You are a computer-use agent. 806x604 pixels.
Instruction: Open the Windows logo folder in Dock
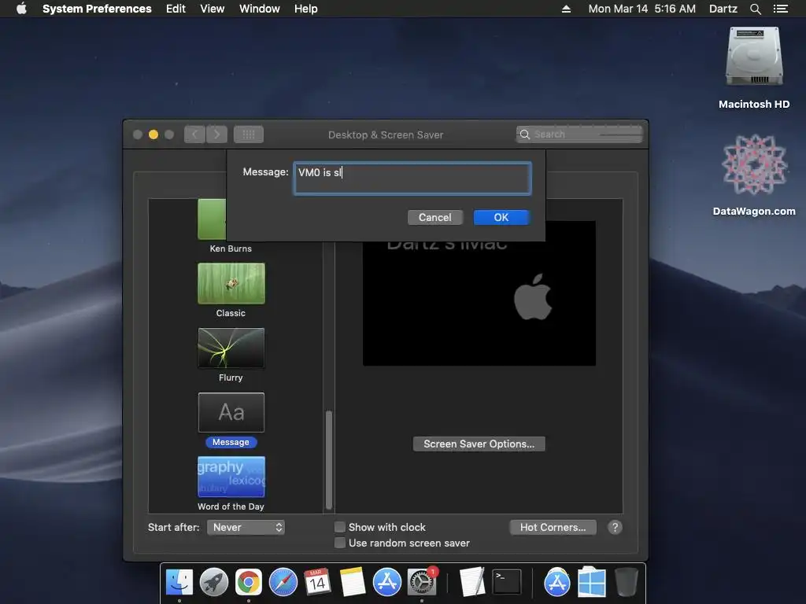coord(592,583)
